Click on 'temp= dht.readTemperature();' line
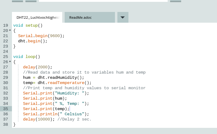 click(x=57, y=83)
